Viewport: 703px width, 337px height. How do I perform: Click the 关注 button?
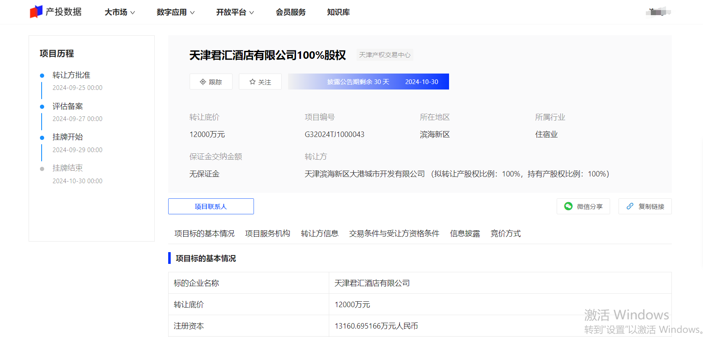[x=260, y=82]
